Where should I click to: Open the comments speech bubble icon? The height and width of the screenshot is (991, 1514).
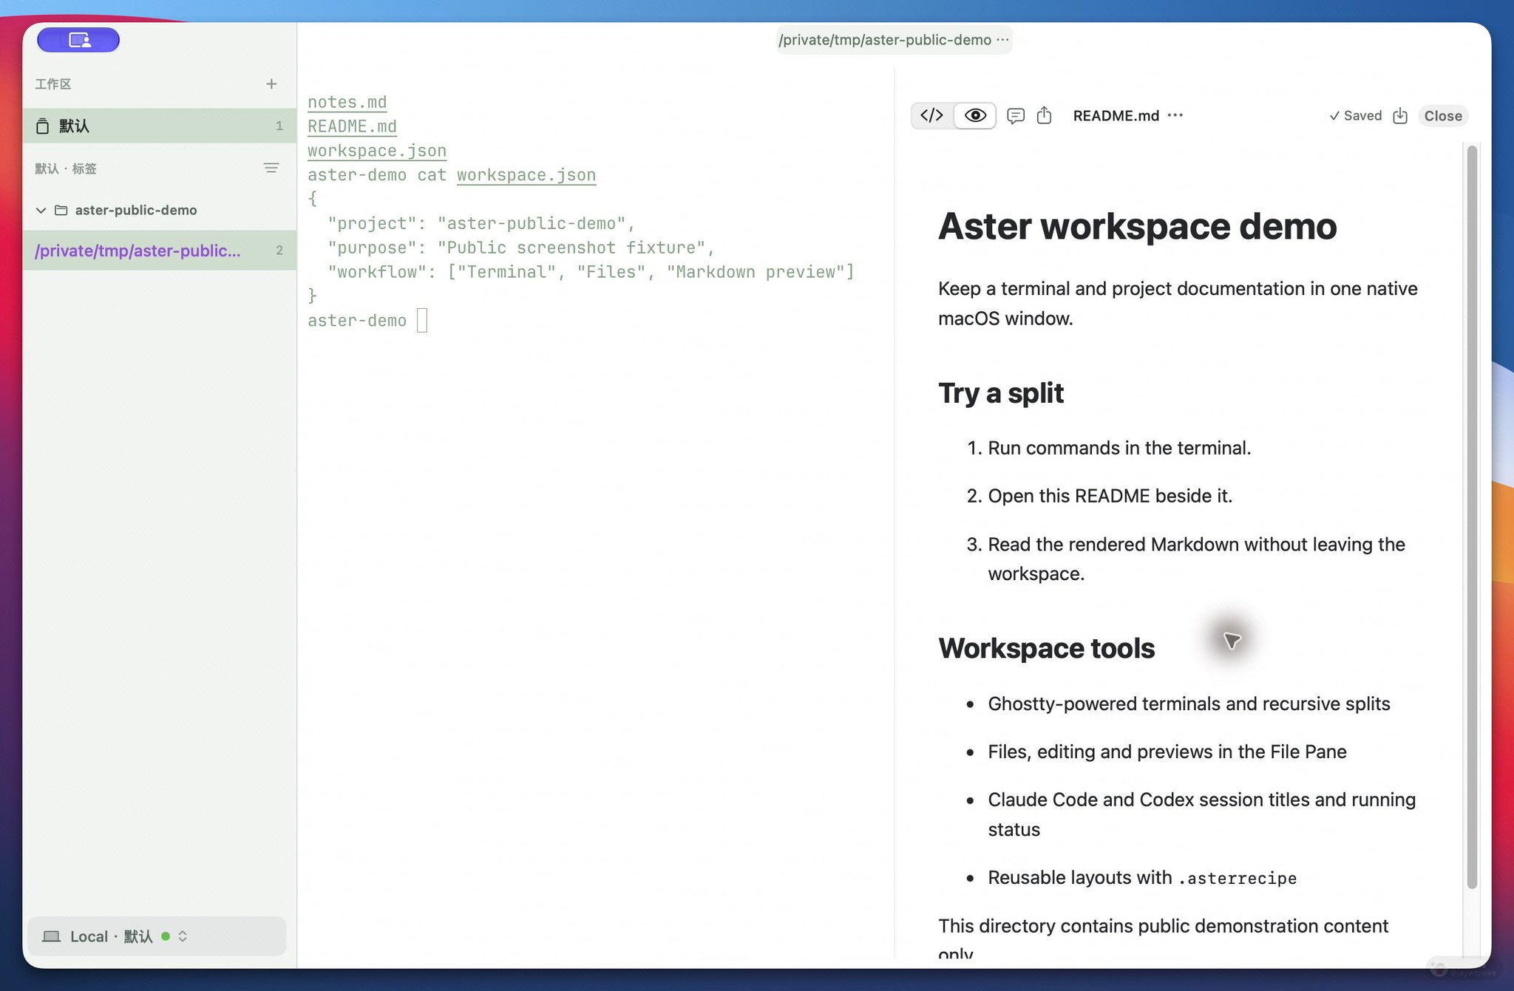pos(1016,116)
